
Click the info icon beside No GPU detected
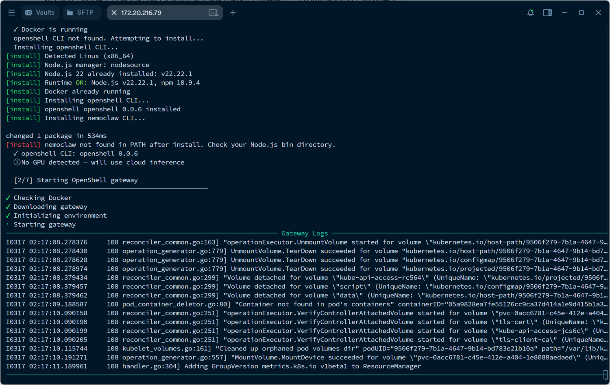click(17, 162)
